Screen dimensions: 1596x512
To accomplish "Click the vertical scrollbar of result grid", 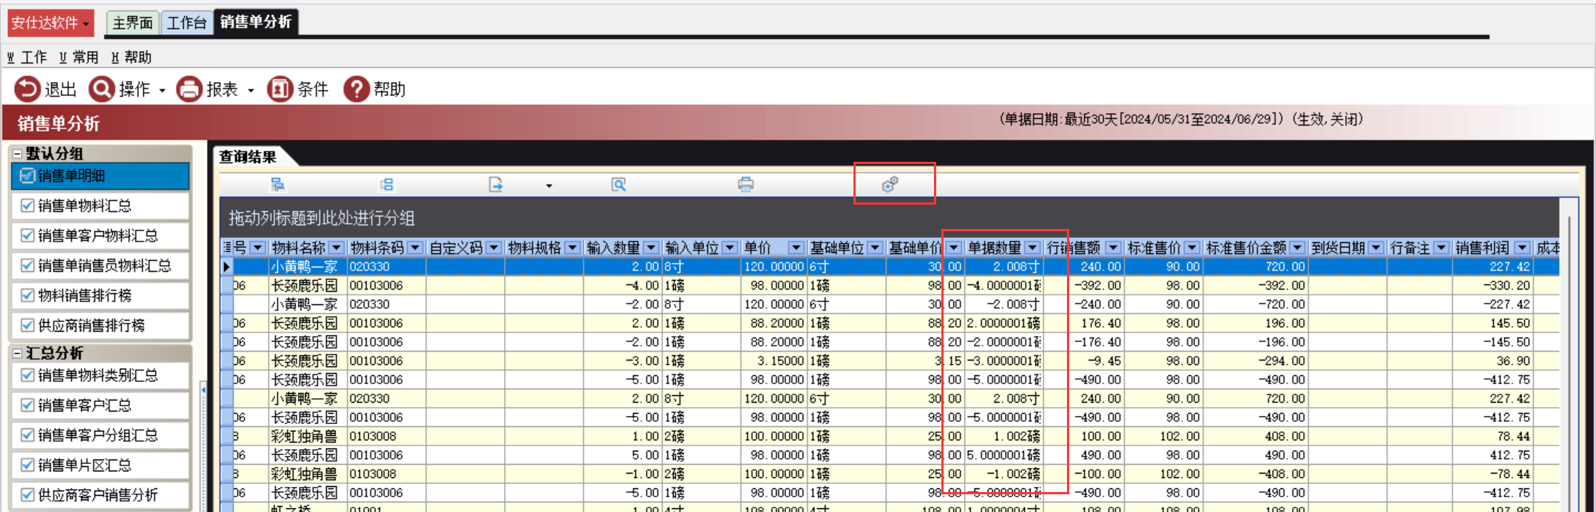I will [1569, 355].
